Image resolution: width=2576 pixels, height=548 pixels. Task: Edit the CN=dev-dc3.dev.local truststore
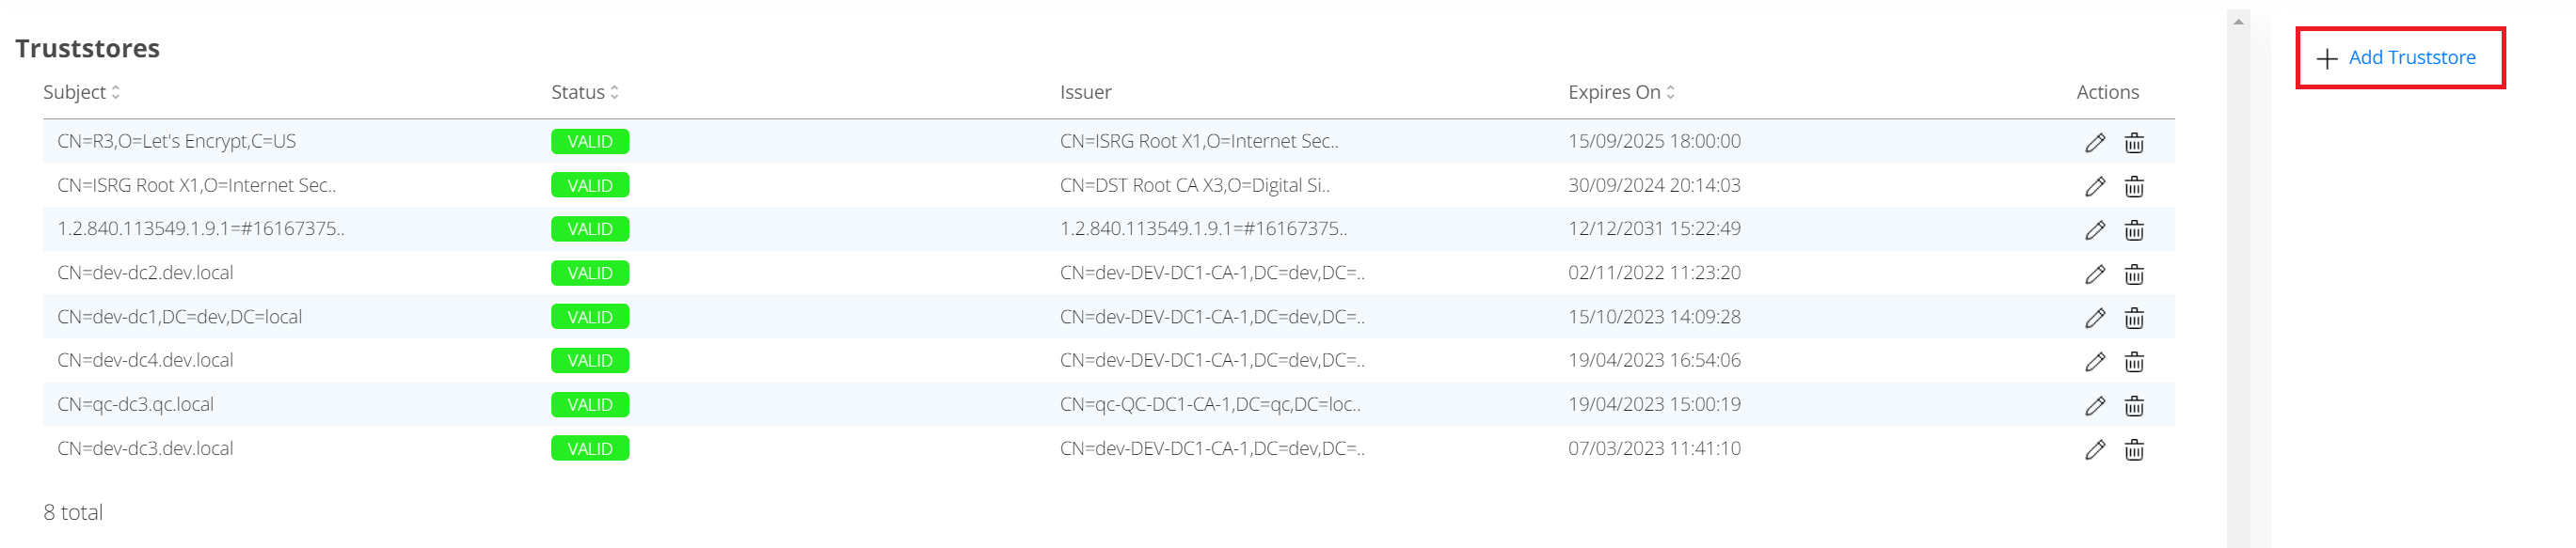point(2094,450)
